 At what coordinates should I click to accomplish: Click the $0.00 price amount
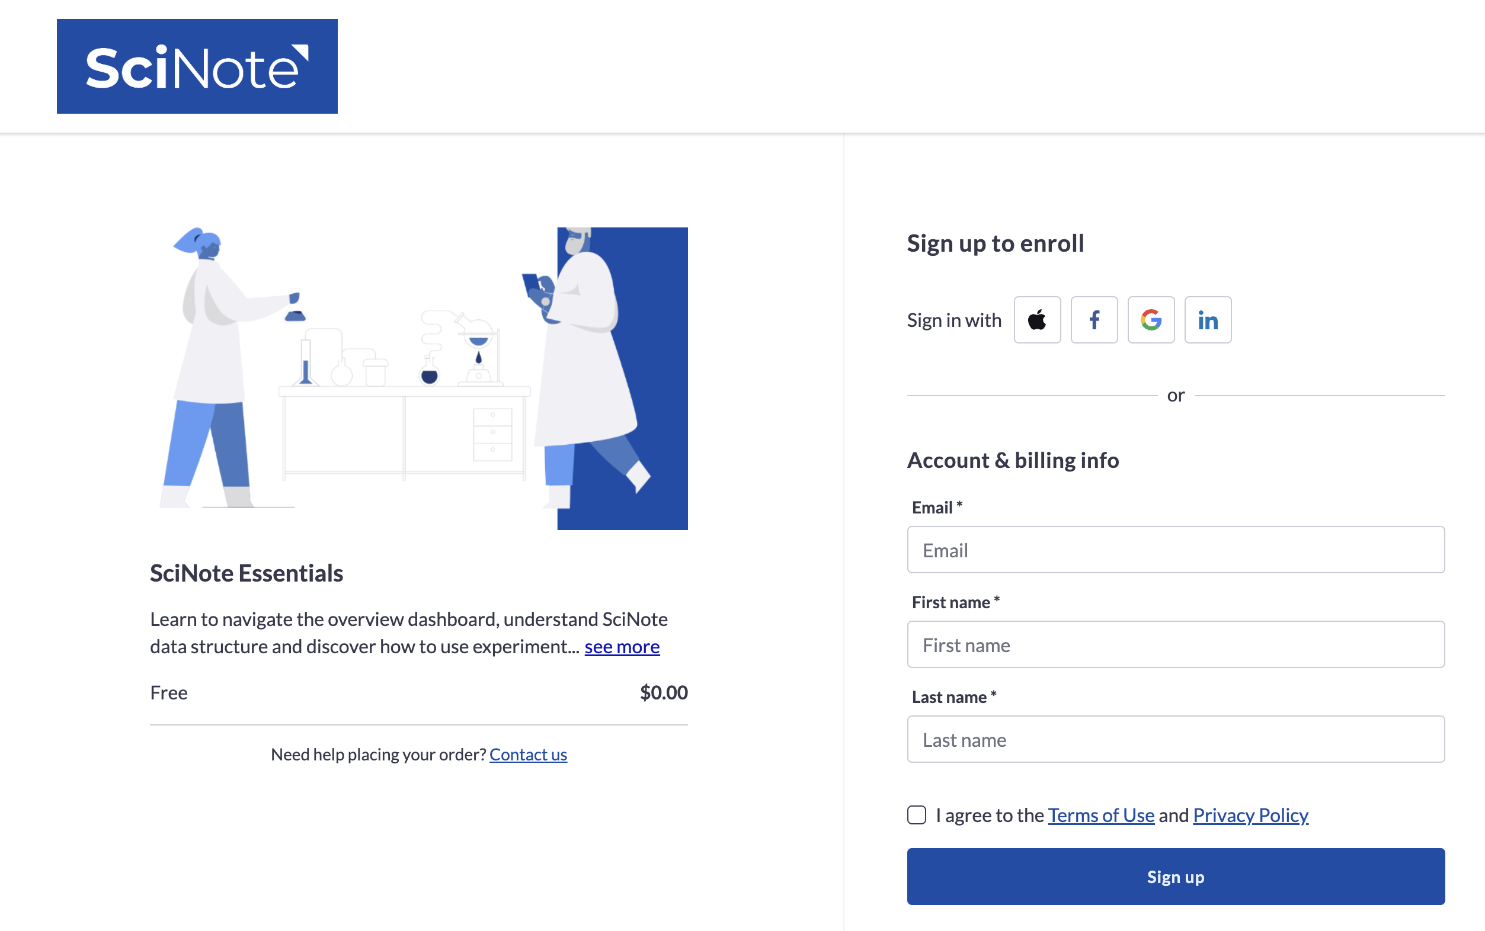tap(663, 693)
